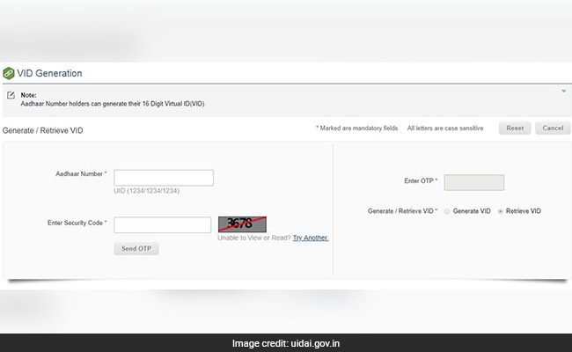Focus the Enter Security Code field
This screenshot has width=572, height=352.
click(162, 224)
